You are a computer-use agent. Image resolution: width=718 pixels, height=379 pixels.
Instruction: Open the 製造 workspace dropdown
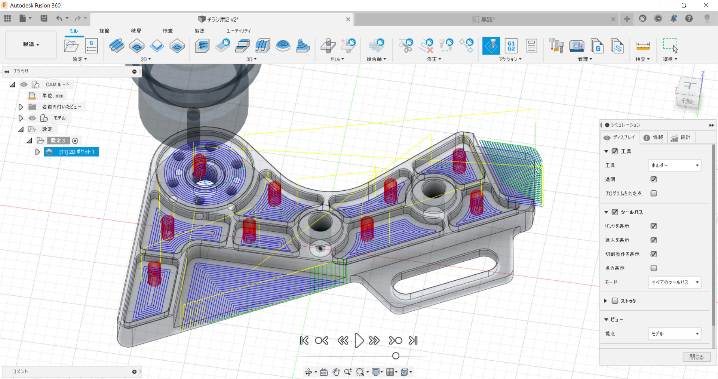(31, 44)
